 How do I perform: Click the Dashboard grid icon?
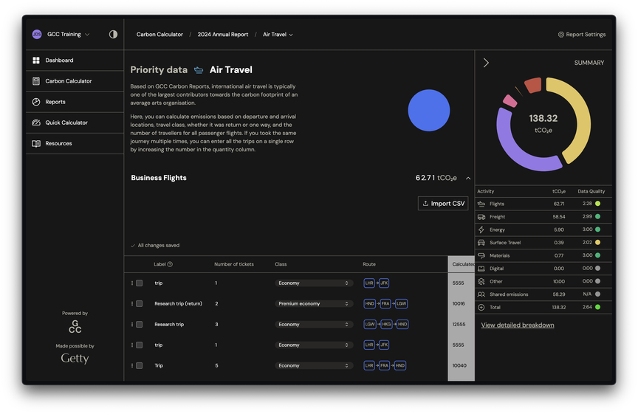tap(36, 61)
